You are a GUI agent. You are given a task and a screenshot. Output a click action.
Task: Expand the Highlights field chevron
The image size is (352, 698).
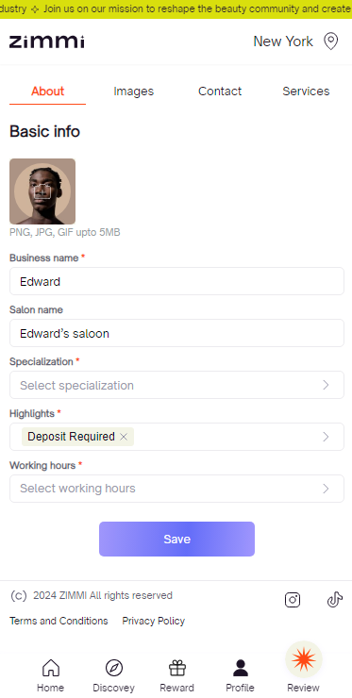tap(326, 437)
